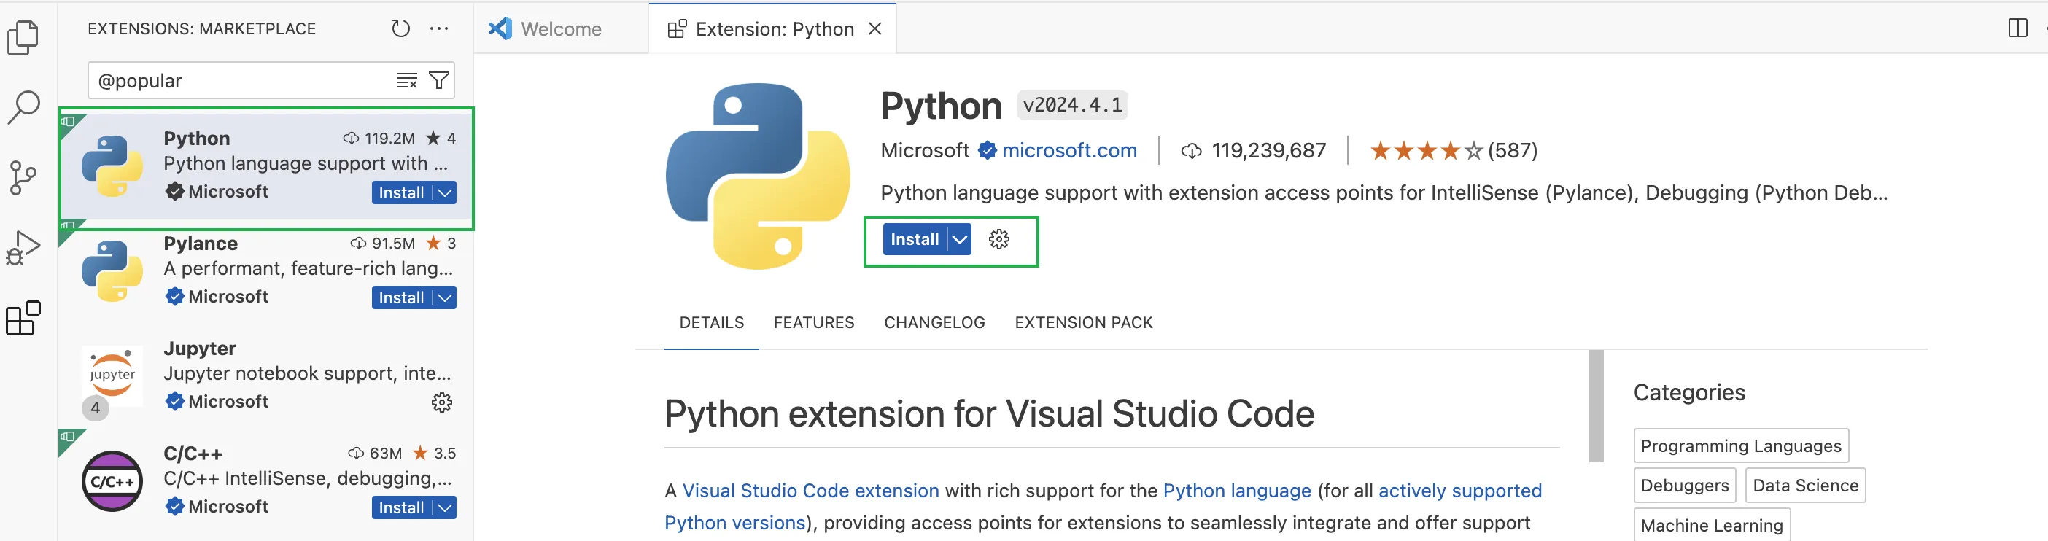The height and width of the screenshot is (541, 2048).
Task: Select the Python extension logo in list
Action: (112, 166)
